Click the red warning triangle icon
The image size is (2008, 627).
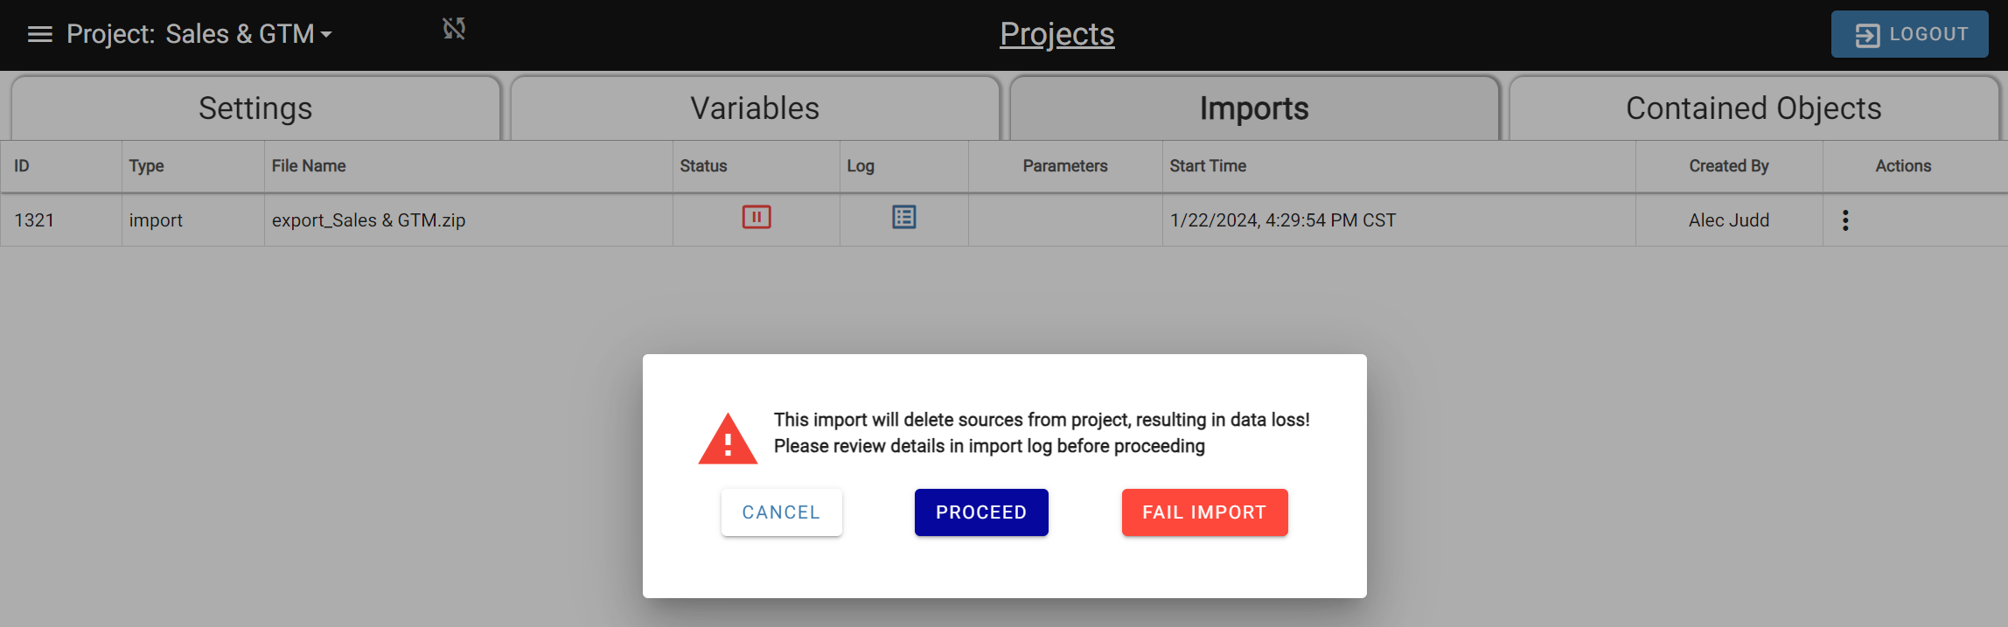tap(728, 439)
